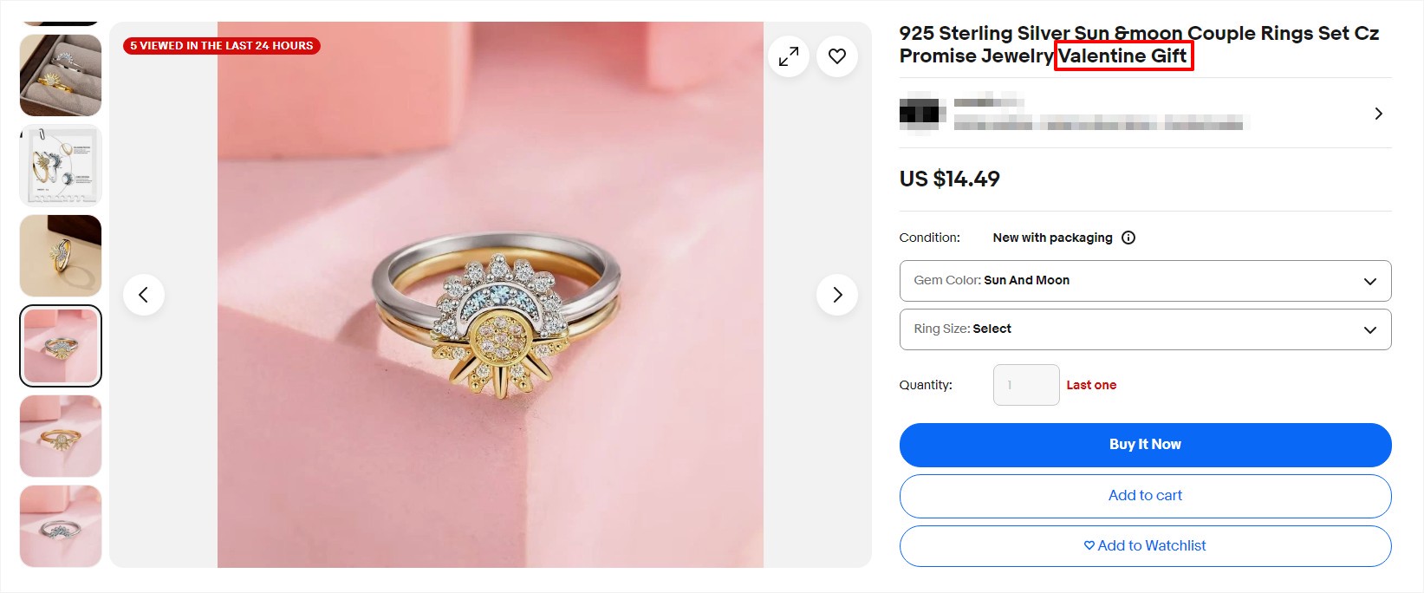
Task: Click the 5 viewed in last 24 hours badge
Action: coord(222,45)
